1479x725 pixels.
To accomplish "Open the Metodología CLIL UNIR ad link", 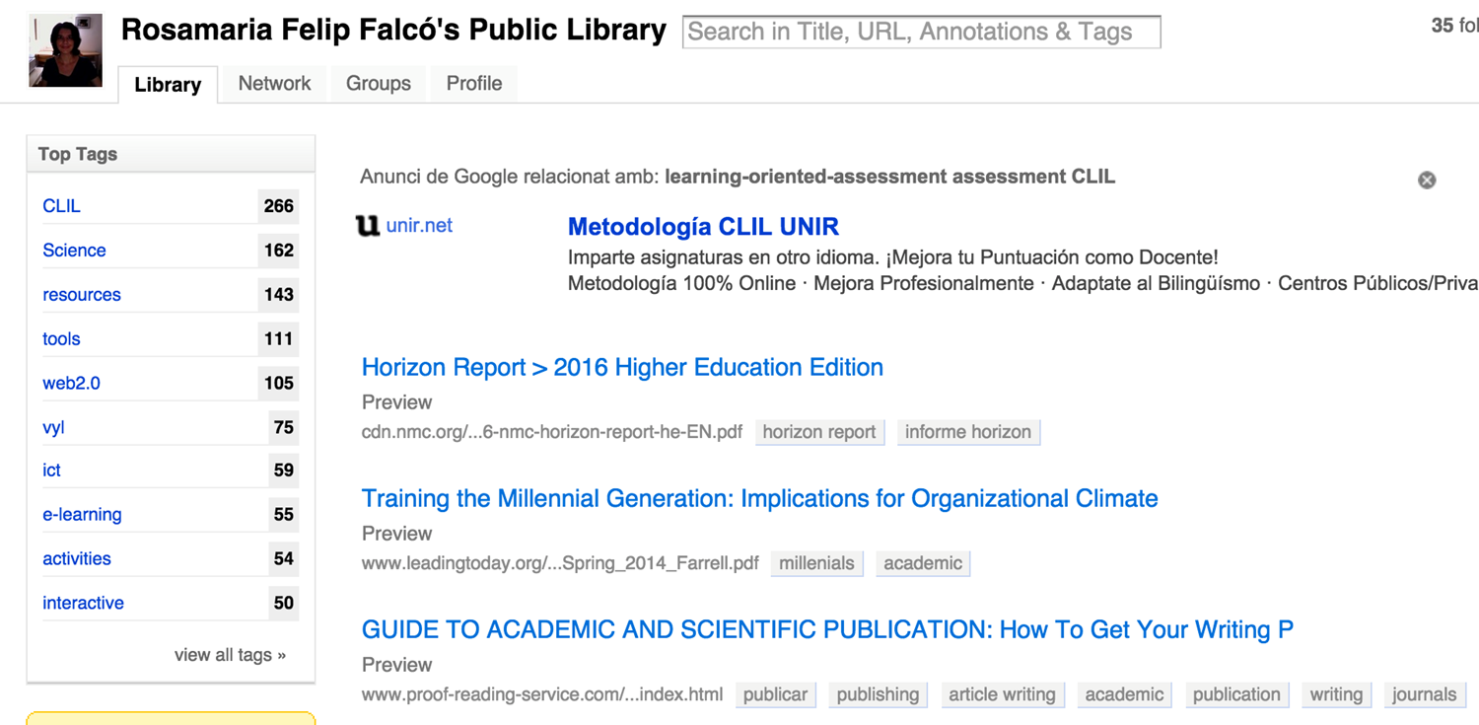I will point(703,227).
